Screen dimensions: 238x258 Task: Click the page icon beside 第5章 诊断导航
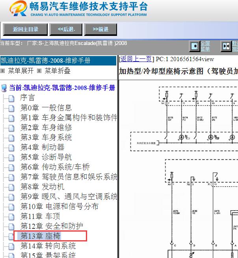pos(11,158)
